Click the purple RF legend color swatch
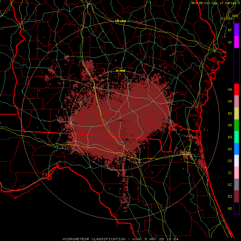241x241 pixels. click(x=236, y=30)
